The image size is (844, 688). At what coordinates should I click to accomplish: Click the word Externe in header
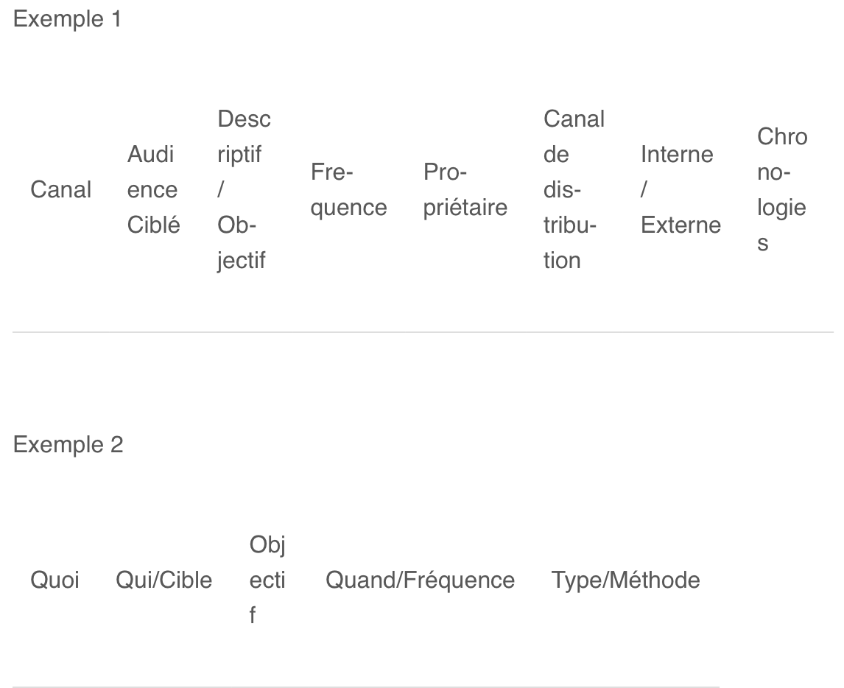681,225
